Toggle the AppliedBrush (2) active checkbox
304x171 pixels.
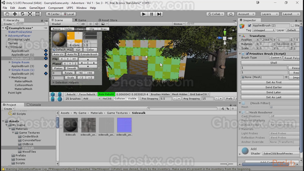pos(249,26)
